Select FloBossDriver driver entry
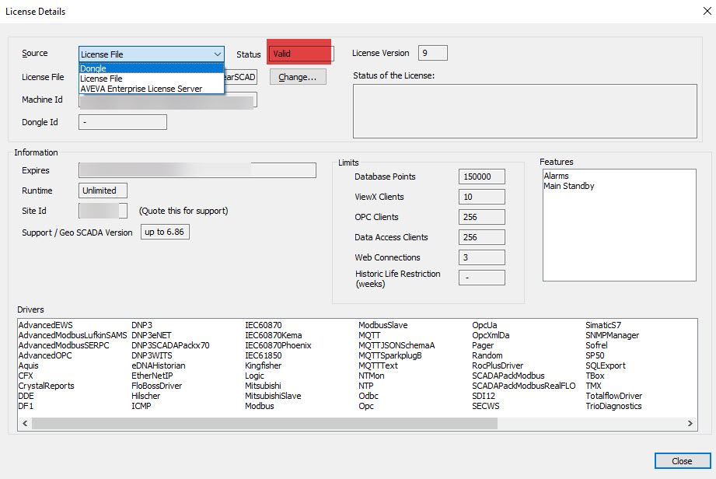Image resolution: width=716 pixels, height=479 pixels. [x=156, y=386]
